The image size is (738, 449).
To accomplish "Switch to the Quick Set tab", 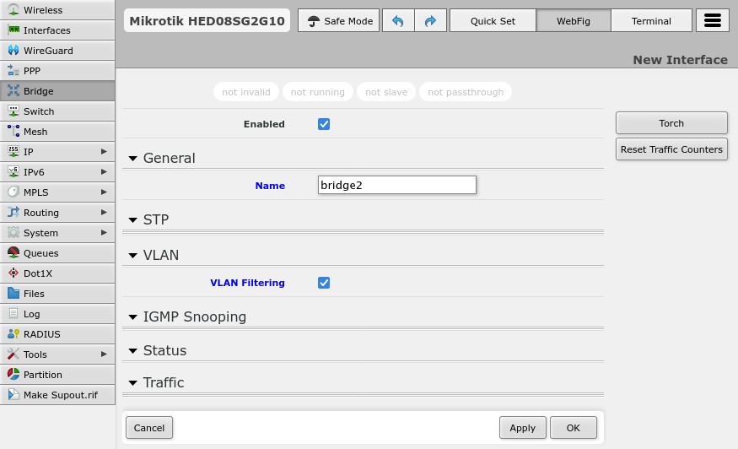I will [x=493, y=21].
